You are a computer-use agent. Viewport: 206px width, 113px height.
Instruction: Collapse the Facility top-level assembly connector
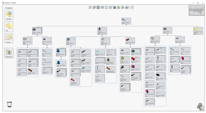click(126, 25)
